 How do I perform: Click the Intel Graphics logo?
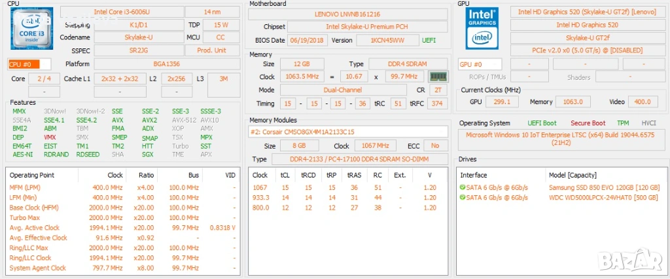pos(482,28)
